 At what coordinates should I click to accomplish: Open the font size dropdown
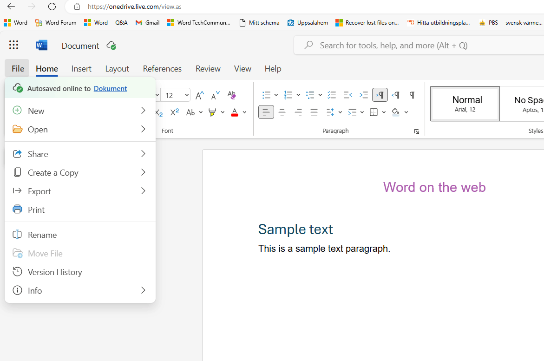click(187, 95)
